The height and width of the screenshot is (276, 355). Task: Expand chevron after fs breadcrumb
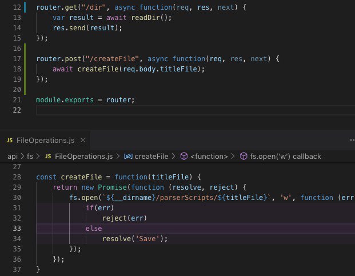38,157
